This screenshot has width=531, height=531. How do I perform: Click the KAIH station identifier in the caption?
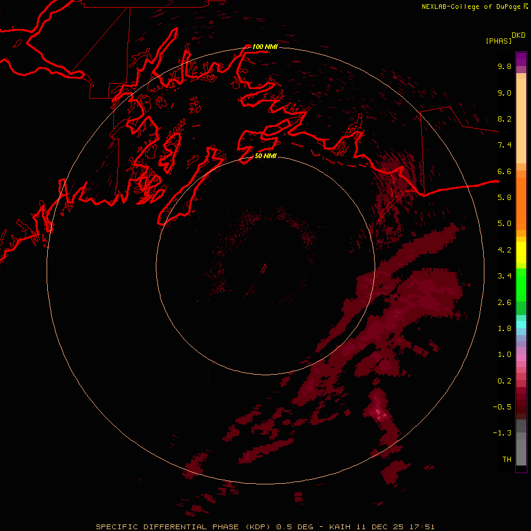click(340, 527)
